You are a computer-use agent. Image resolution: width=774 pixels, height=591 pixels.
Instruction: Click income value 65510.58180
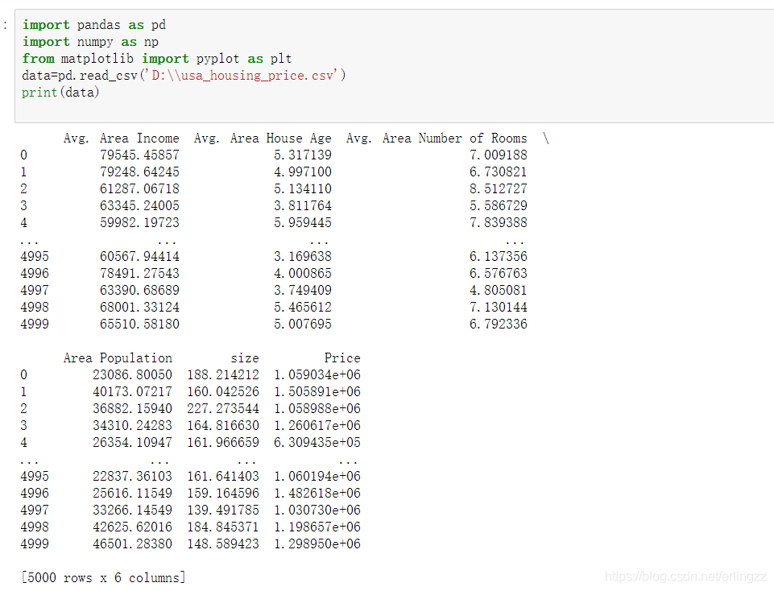tap(139, 324)
